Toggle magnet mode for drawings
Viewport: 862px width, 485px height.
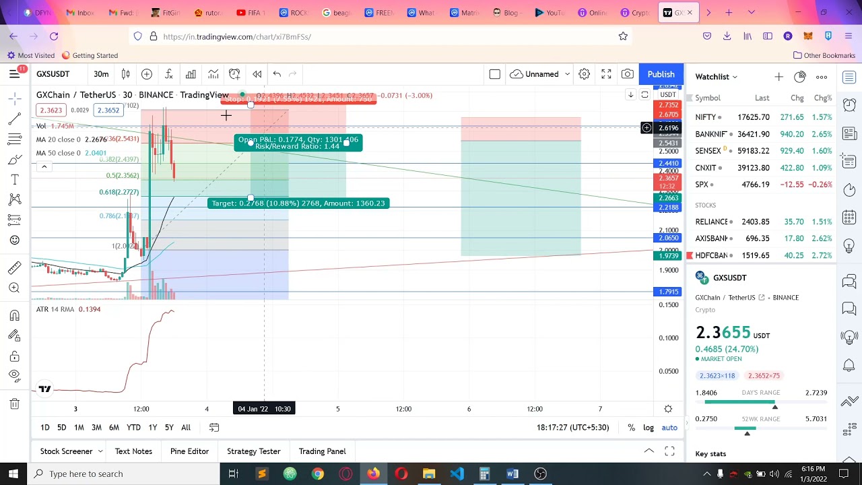click(14, 315)
